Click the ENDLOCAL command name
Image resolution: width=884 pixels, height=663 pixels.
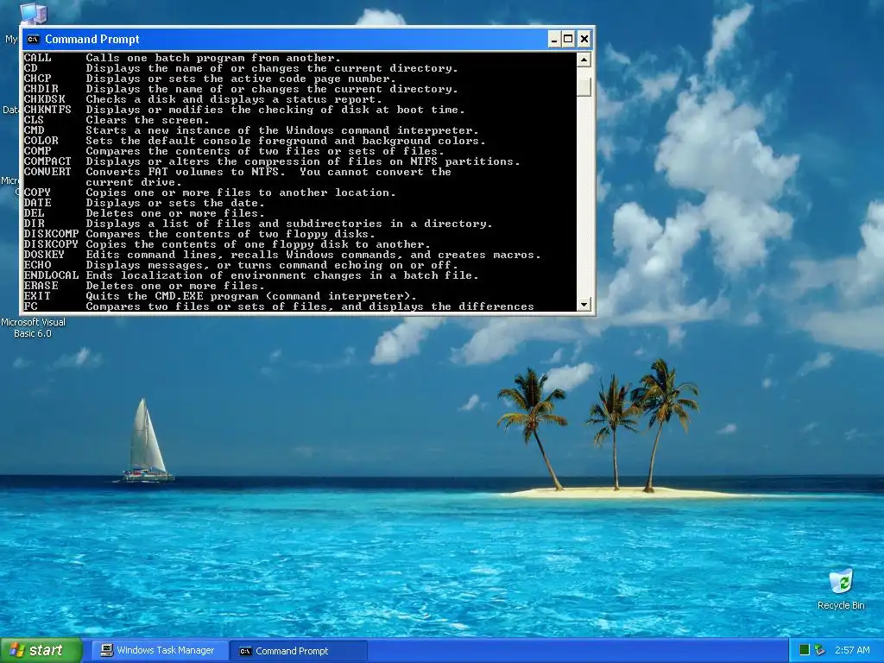pyautogui.click(x=51, y=275)
